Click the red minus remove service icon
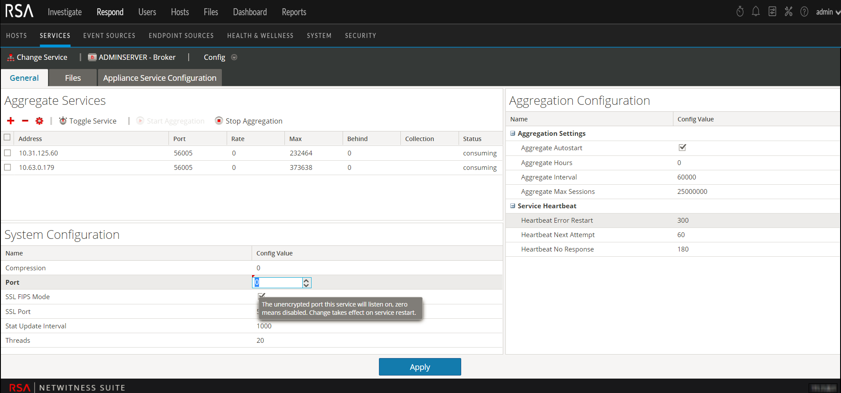841x393 pixels. 25,121
